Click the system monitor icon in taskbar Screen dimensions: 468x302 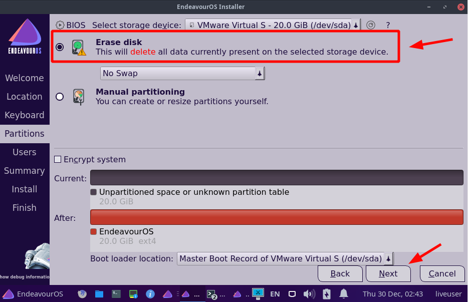pyautogui.click(x=133, y=294)
